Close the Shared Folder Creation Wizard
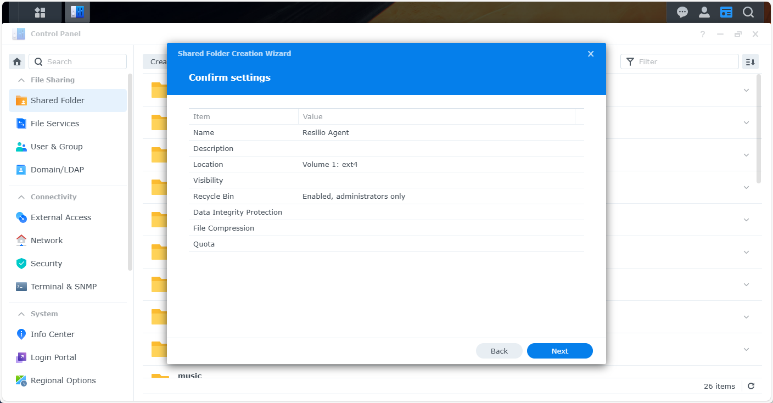The image size is (773, 403). (x=591, y=54)
